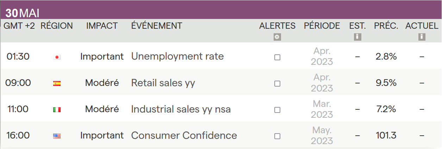Select the Retail sales yy event
442x149 pixels.
[163, 83]
